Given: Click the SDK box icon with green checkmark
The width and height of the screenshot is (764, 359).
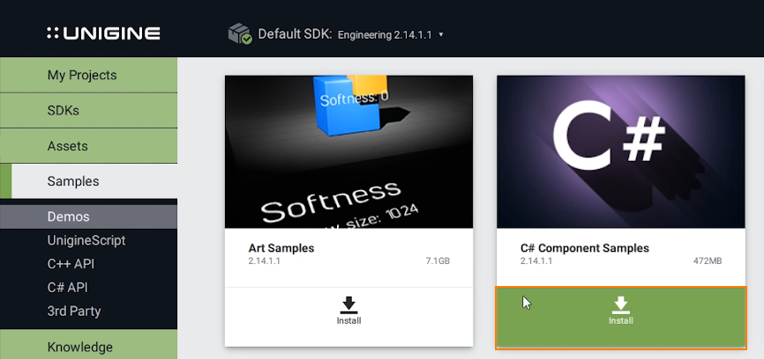Looking at the screenshot, I should pyautogui.click(x=240, y=34).
